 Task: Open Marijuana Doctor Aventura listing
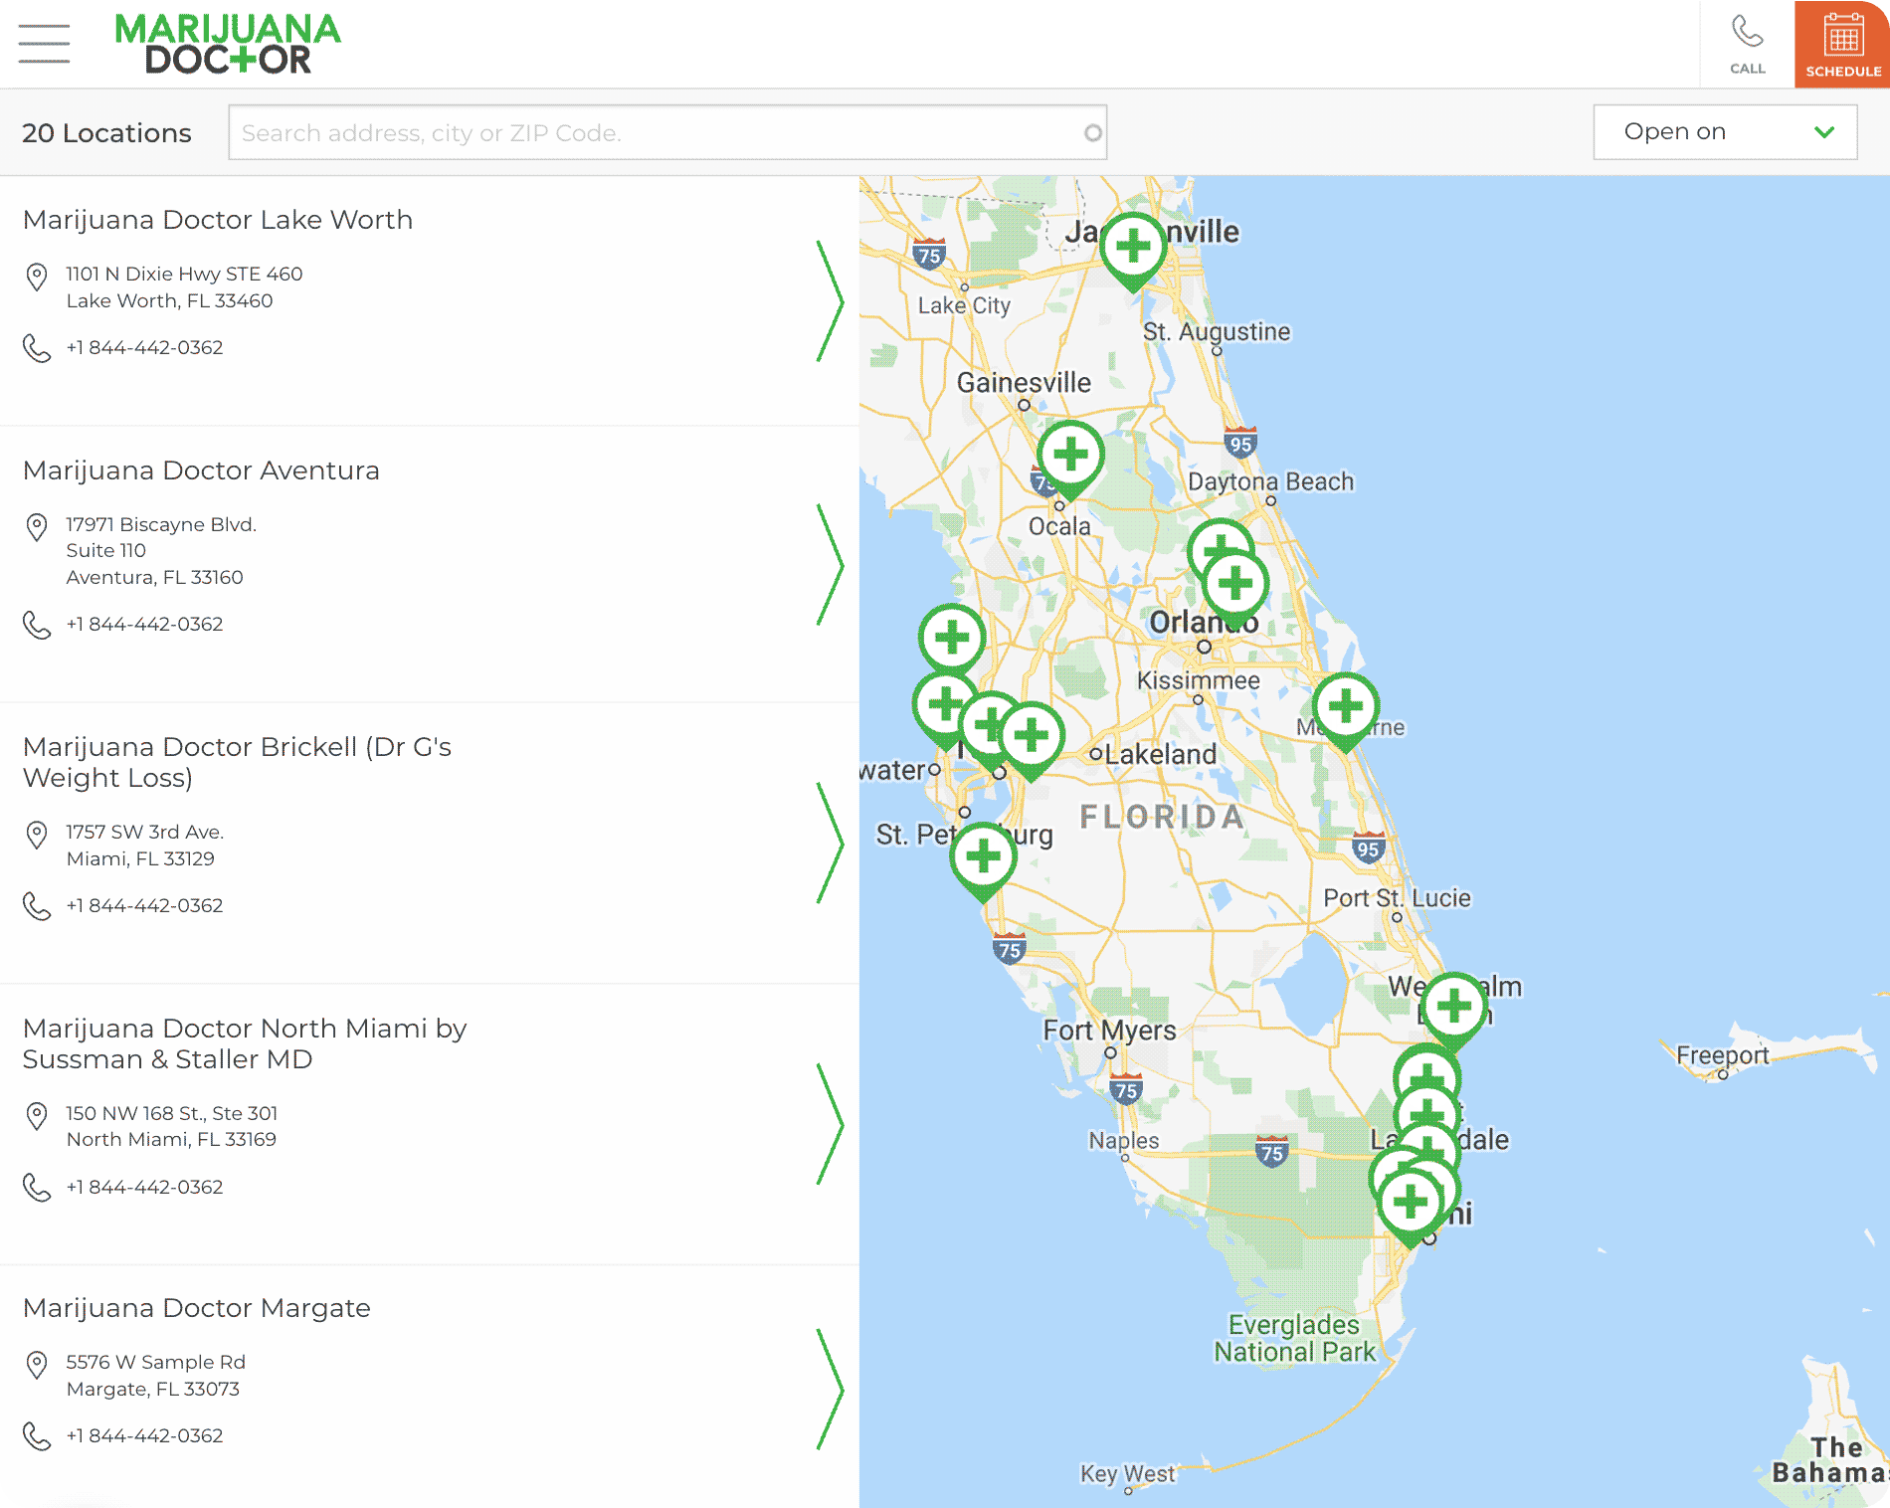pos(201,471)
